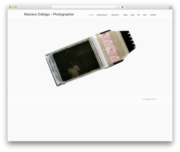Click the red close window dot
Viewport: 180px width, 152px height.
(x=10, y=7)
